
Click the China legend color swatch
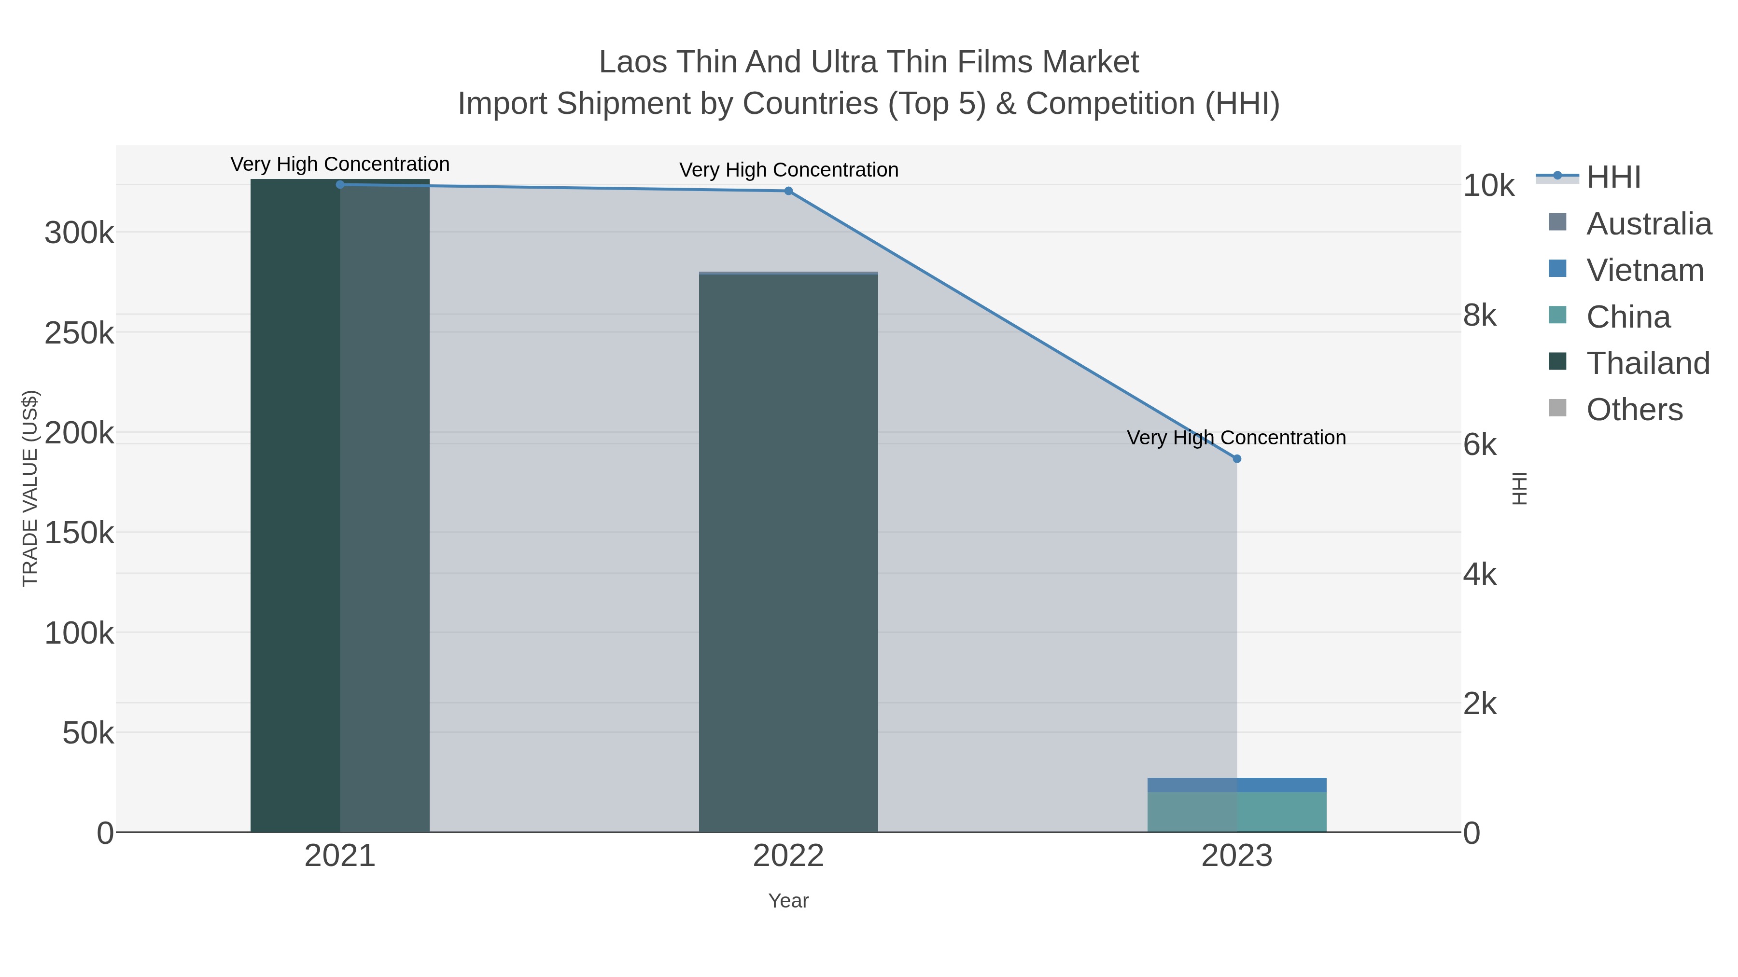[1557, 315]
